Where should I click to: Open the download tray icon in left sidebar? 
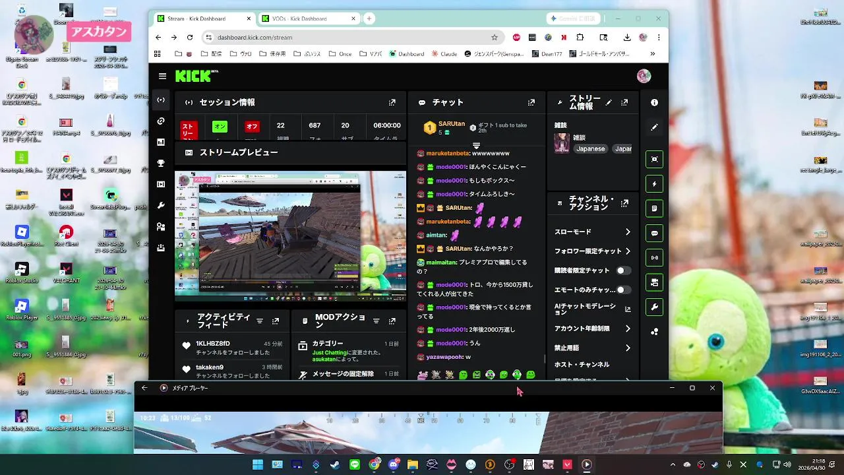pos(161,248)
